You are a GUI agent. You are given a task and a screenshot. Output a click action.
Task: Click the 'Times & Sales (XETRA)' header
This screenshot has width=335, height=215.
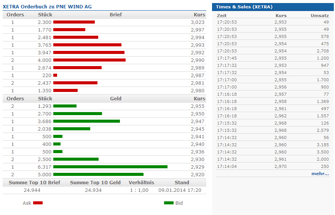click(x=244, y=7)
